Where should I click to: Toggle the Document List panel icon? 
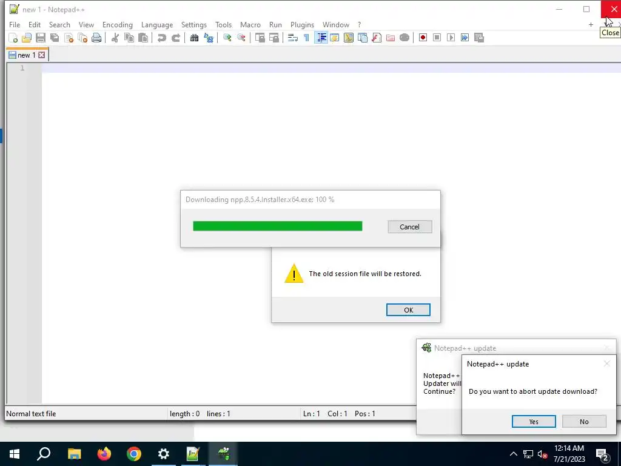[363, 38]
